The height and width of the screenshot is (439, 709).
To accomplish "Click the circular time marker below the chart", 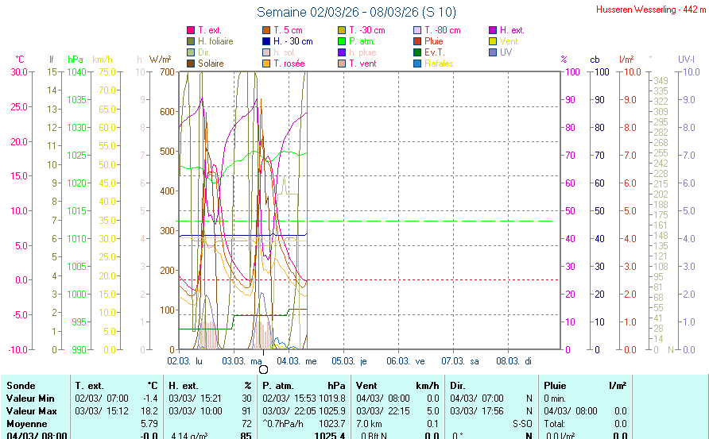I will pos(263,368).
